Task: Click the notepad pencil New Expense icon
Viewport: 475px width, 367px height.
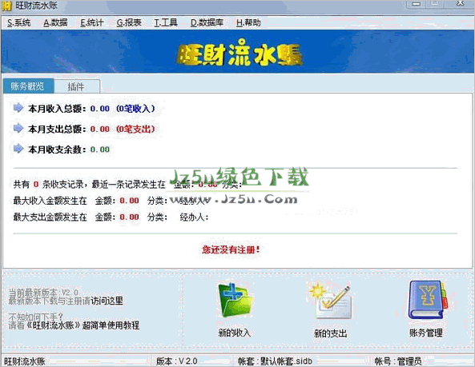Action: 330,301
